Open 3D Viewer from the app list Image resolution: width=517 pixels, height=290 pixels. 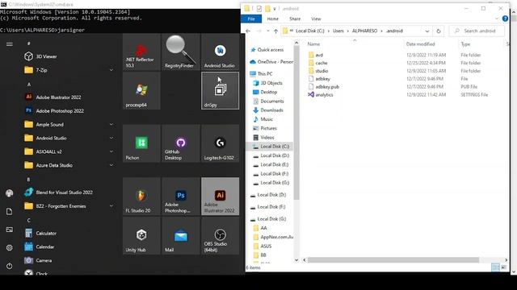[69, 56]
